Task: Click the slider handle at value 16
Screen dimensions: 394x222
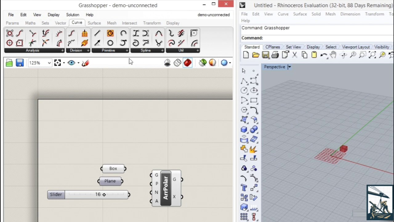Action: [104, 195]
